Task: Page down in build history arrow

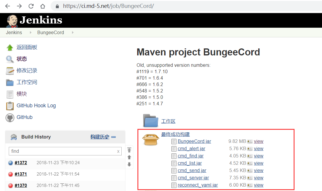Action: pos(129,164)
